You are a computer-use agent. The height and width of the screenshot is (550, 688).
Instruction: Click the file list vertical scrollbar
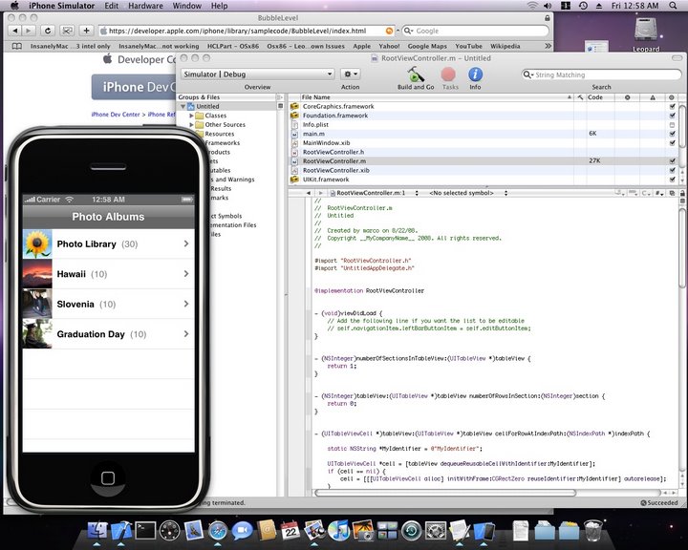(x=682, y=126)
